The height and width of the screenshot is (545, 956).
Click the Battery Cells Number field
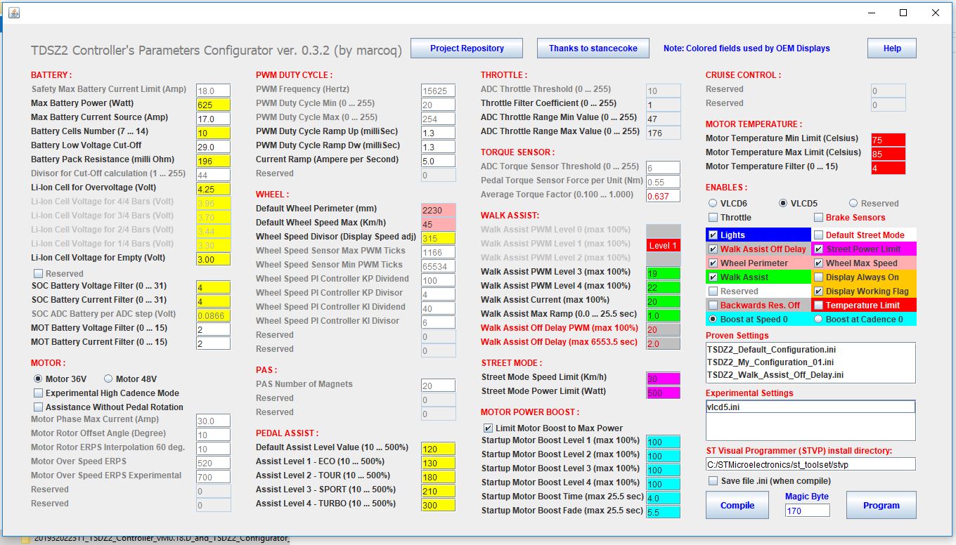coord(214,133)
